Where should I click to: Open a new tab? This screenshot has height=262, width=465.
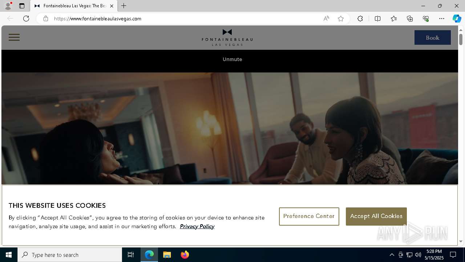coord(124,6)
